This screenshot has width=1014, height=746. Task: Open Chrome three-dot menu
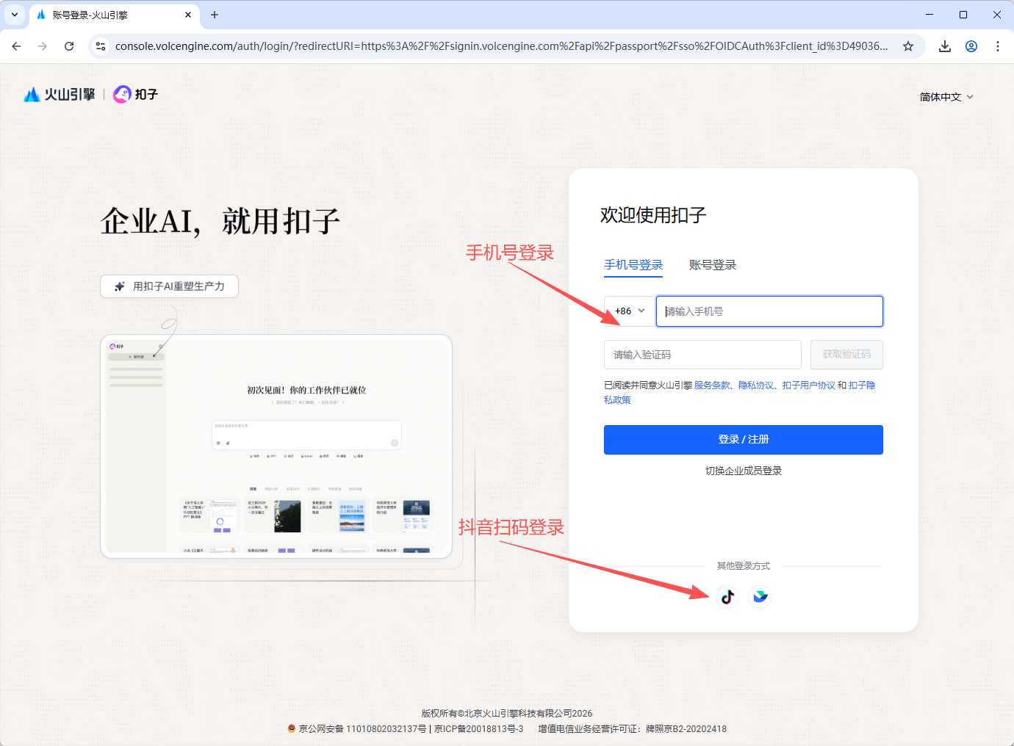(x=997, y=46)
